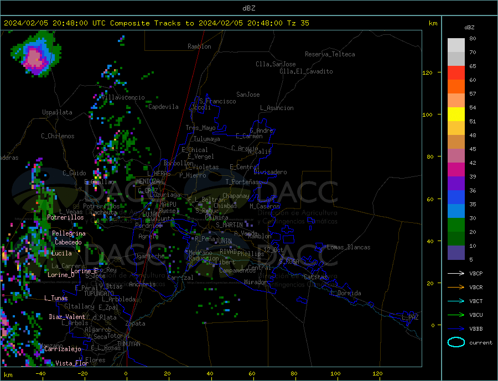Click the 'Pellegrina' place label
Screen dimensions: 498x381
pyautogui.click(x=69, y=233)
